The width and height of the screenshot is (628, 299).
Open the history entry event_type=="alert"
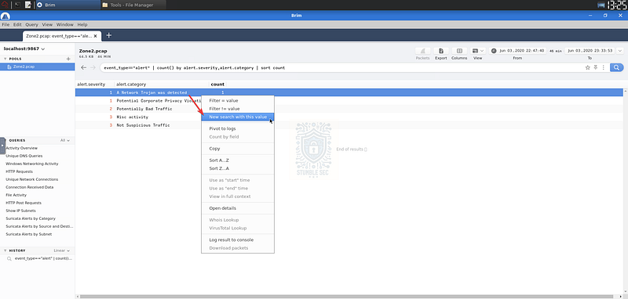pos(43,258)
